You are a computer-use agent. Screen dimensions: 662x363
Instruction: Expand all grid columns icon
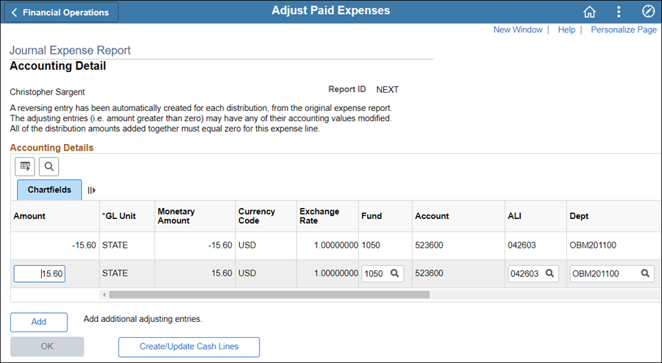pos(92,190)
